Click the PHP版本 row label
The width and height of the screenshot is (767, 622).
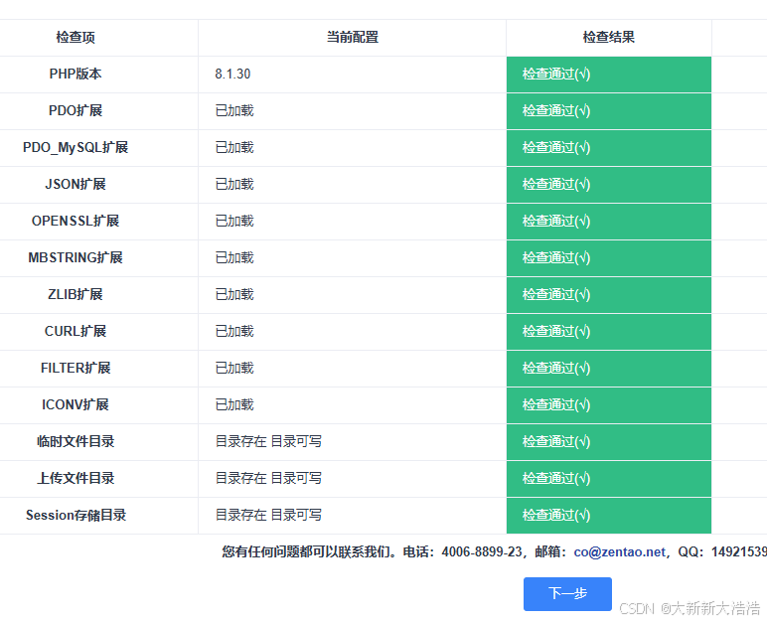coord(76,74)
